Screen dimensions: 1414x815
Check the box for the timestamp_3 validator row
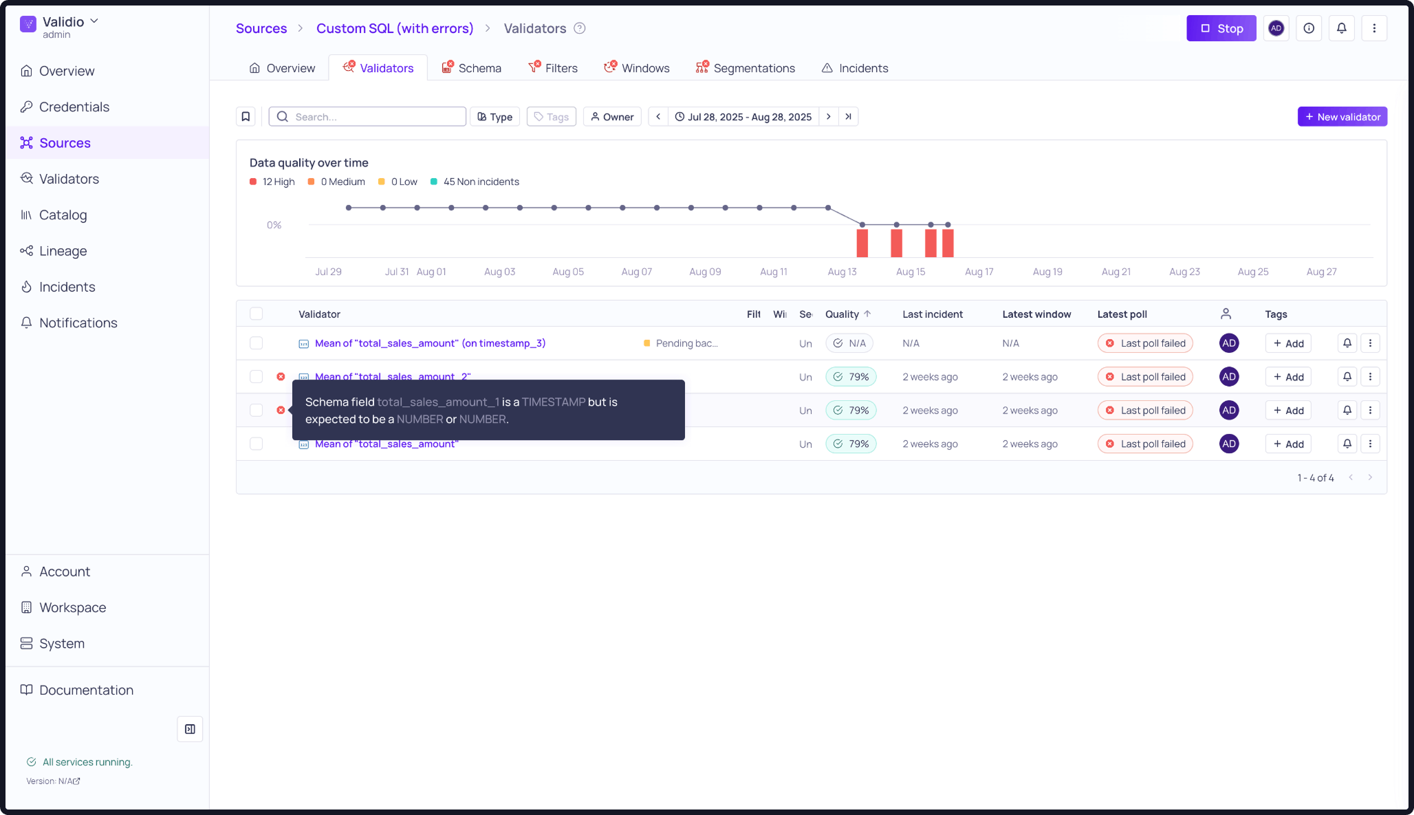pyautogui.click(x=257, y=343)
